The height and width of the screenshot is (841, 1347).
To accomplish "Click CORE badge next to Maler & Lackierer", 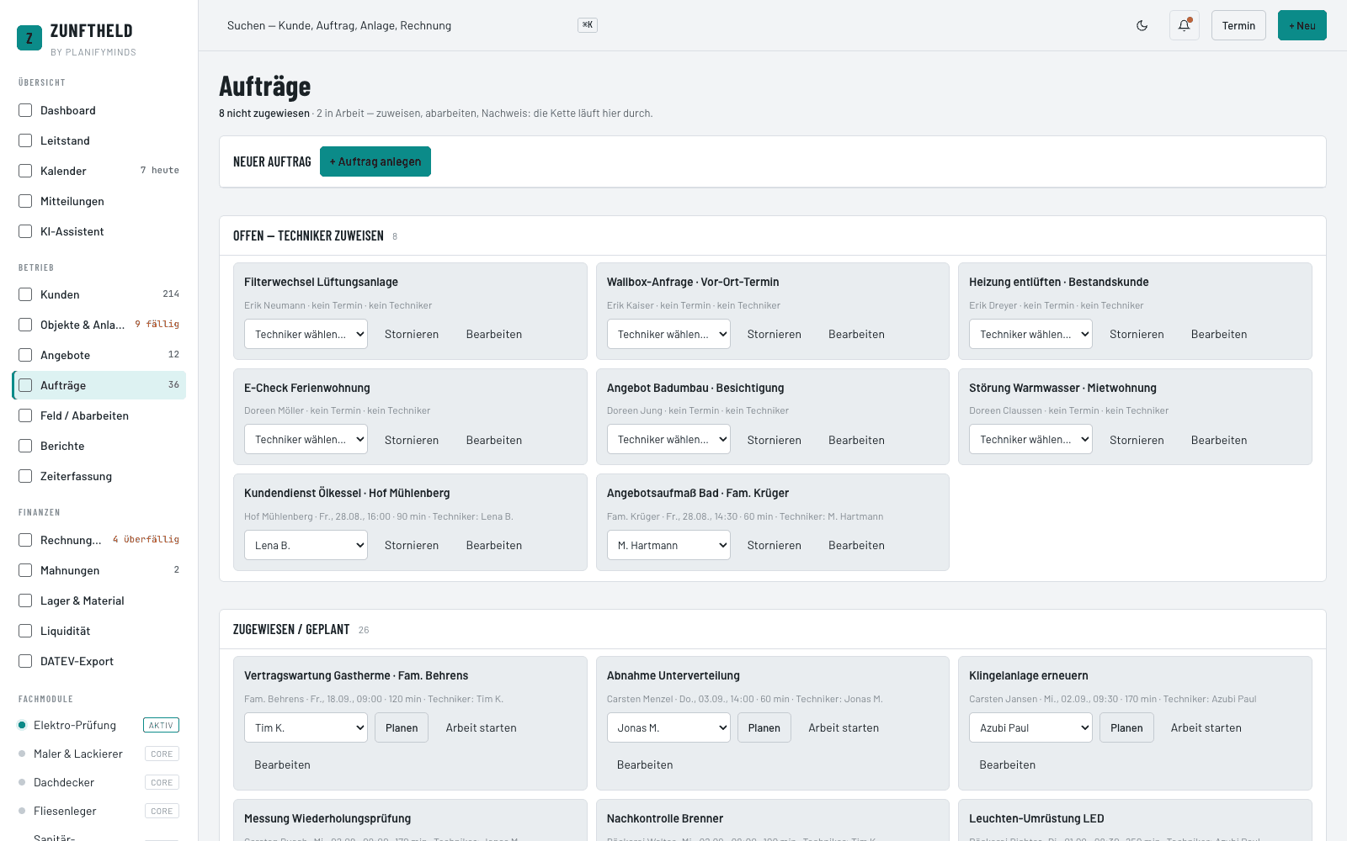I will pyautogui.click(x=162, y=754).
